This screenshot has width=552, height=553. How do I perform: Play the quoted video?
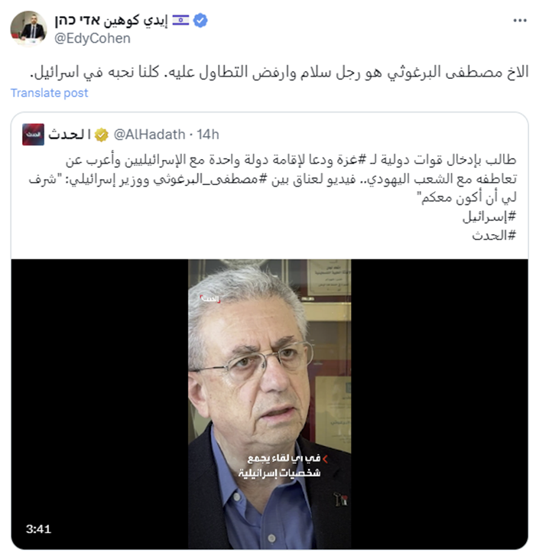coord(270,404)
